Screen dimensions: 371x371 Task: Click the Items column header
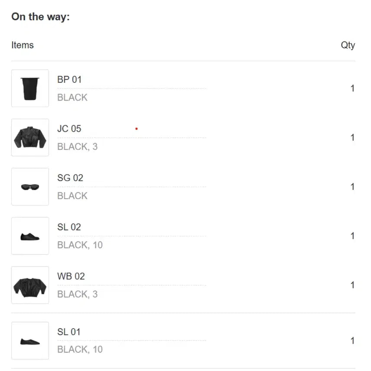(x=23, y=45)
